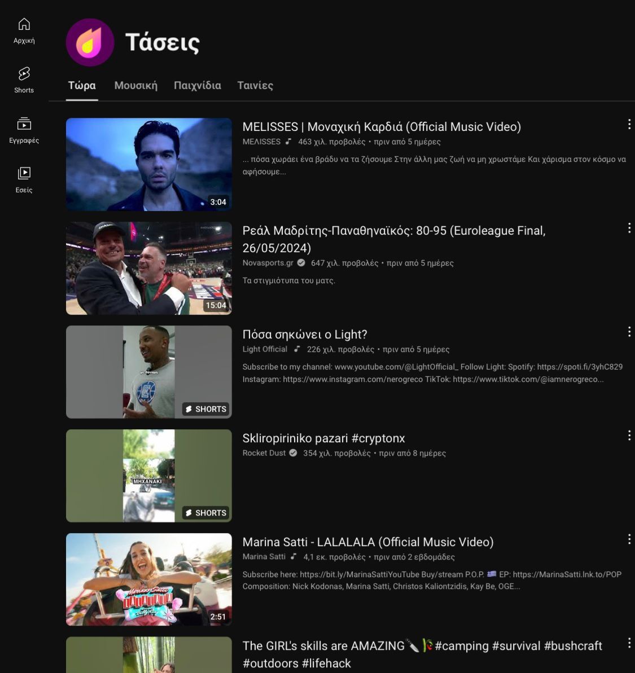Viewport: 635px width, 673px height.
Task: Open more options for Marina Satti LALALALA
Action: 629,539
